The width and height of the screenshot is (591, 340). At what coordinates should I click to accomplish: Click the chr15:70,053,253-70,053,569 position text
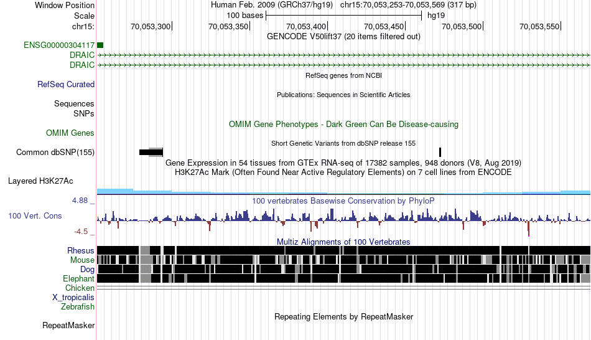pos(408,5)
